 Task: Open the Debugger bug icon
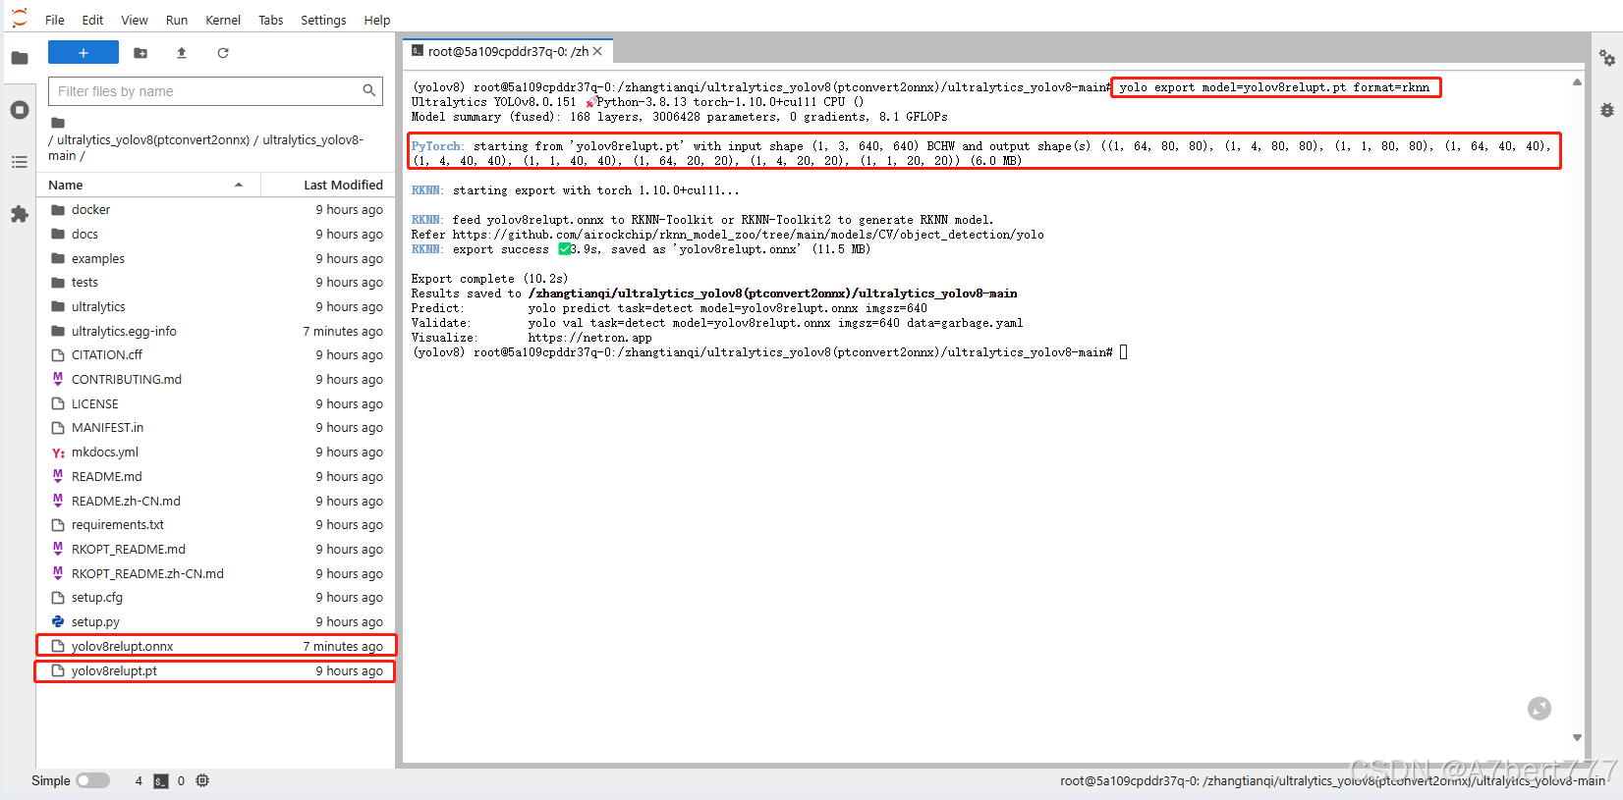coord(1607,110)
